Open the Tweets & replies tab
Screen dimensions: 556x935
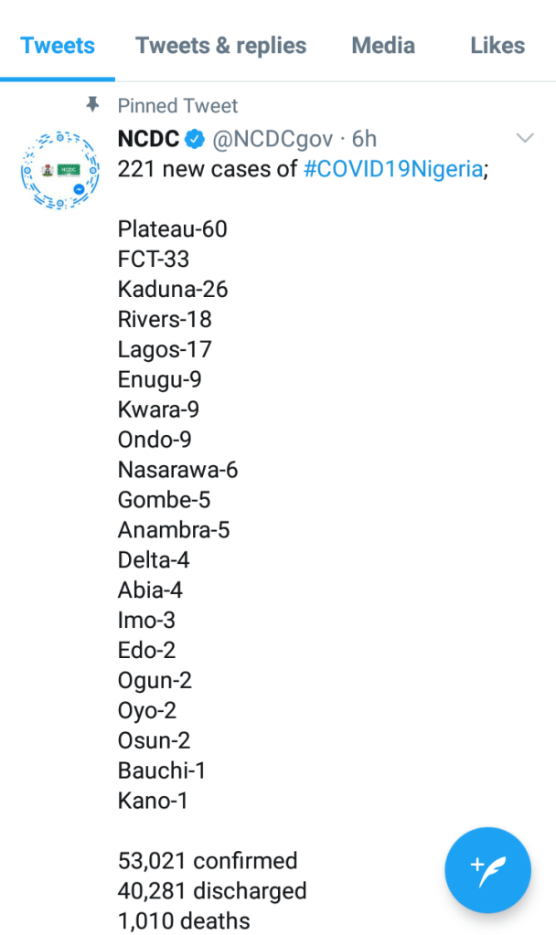click(220, 45)
